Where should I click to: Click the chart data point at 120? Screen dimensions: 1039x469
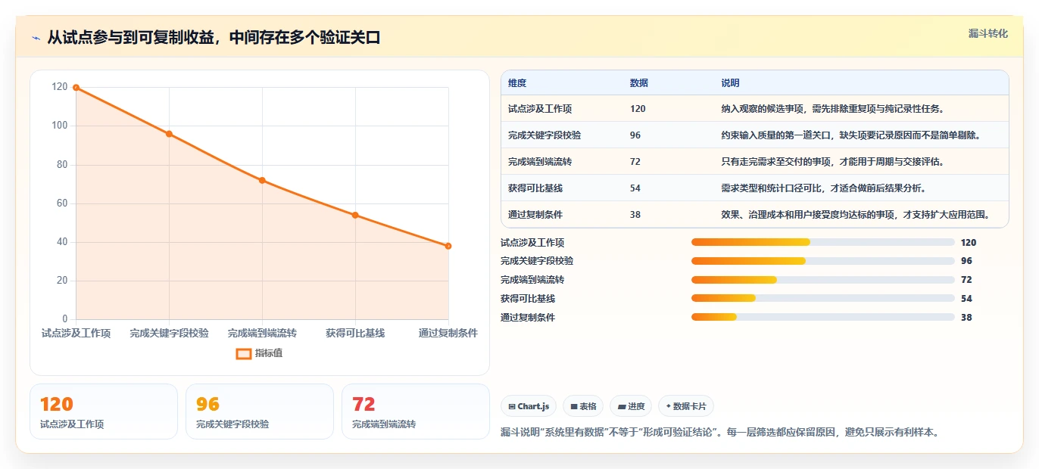click(x=76, y=88)
